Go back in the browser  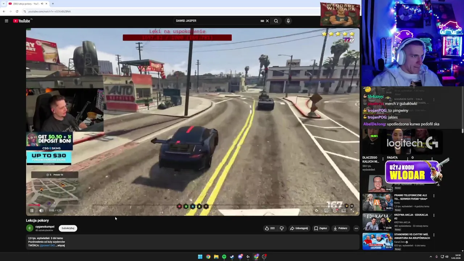click(4, 11)
